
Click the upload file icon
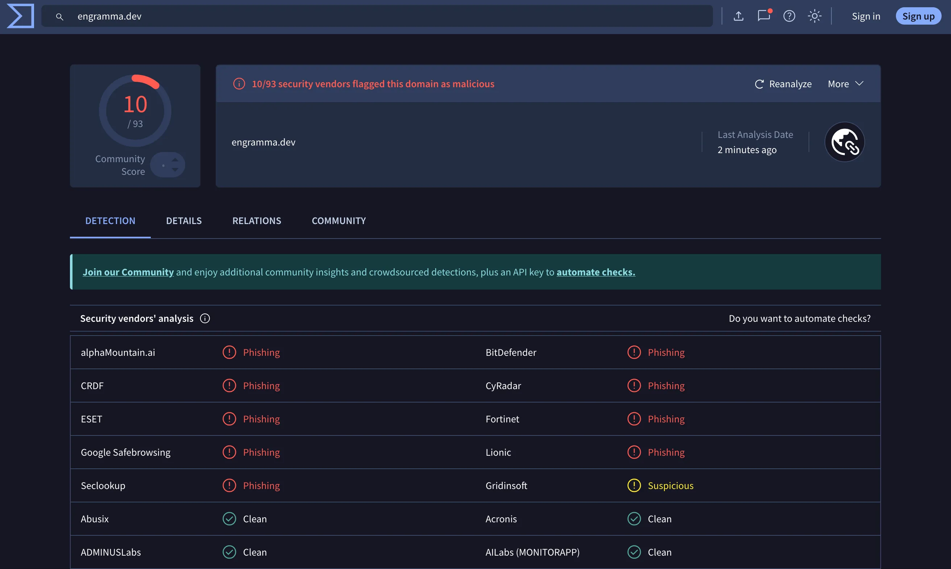click(738, 16)
